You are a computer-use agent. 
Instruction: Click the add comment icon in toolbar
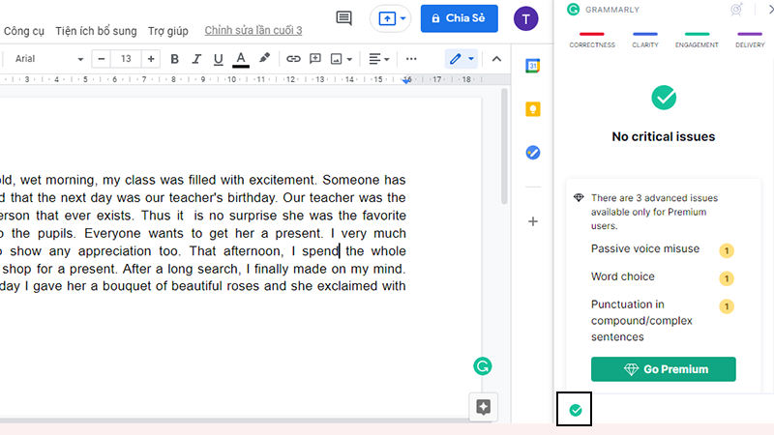(315, 59)
